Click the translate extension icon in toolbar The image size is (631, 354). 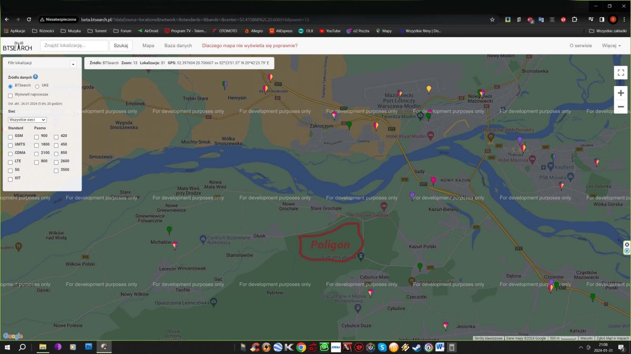tap(541, 19)
